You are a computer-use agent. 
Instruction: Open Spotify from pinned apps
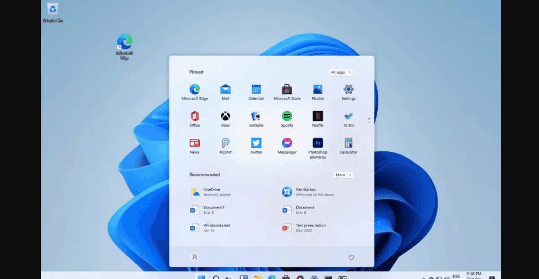(287, 119)
